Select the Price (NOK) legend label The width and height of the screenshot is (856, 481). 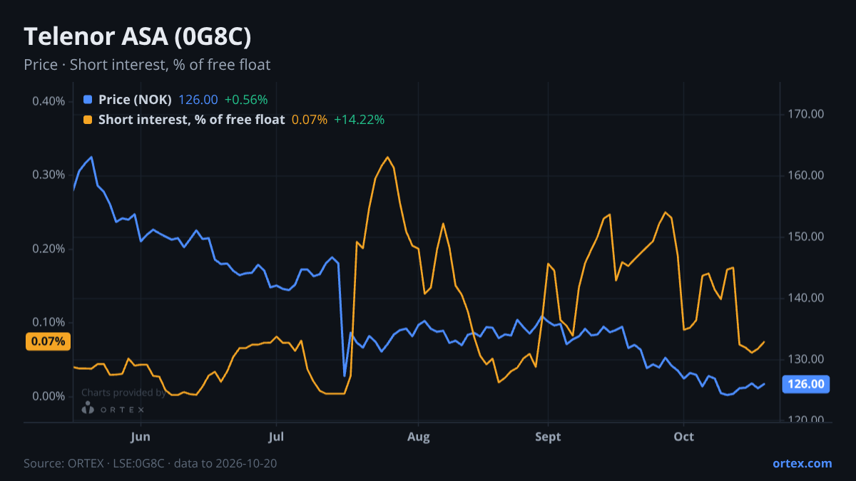(136, 100)
